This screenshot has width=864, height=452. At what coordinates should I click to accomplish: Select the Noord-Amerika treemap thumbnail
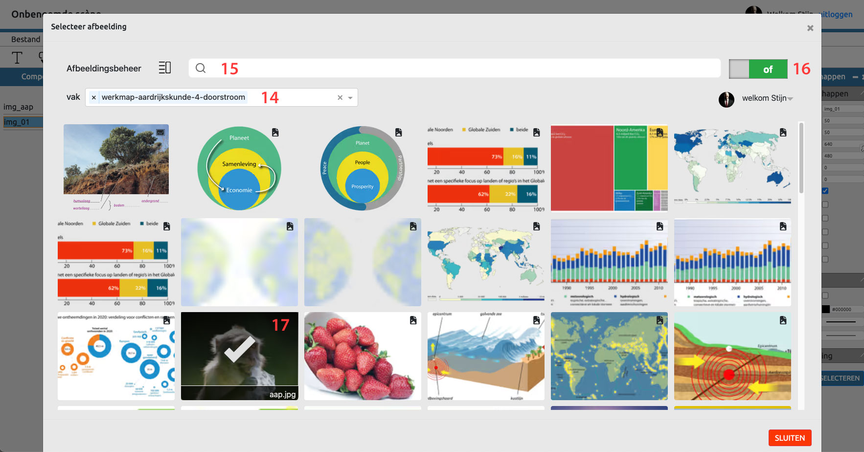[609, 168]
